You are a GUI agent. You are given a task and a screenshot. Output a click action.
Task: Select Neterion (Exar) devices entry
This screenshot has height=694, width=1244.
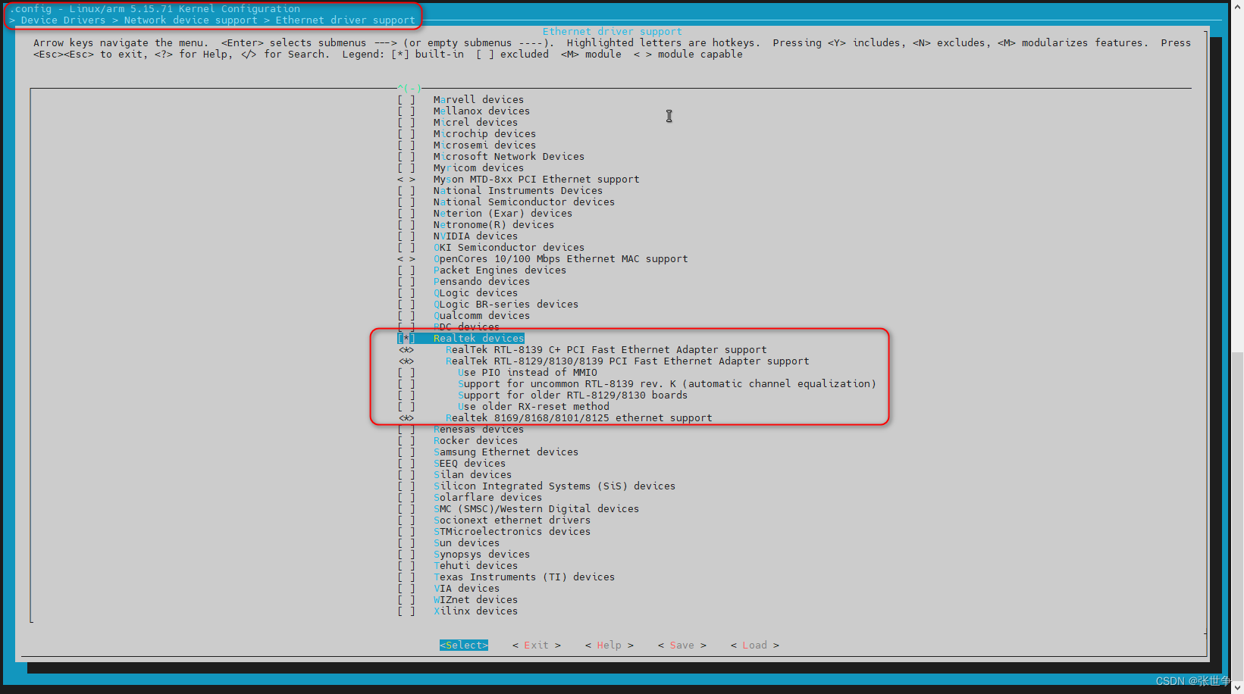(503, 214)
